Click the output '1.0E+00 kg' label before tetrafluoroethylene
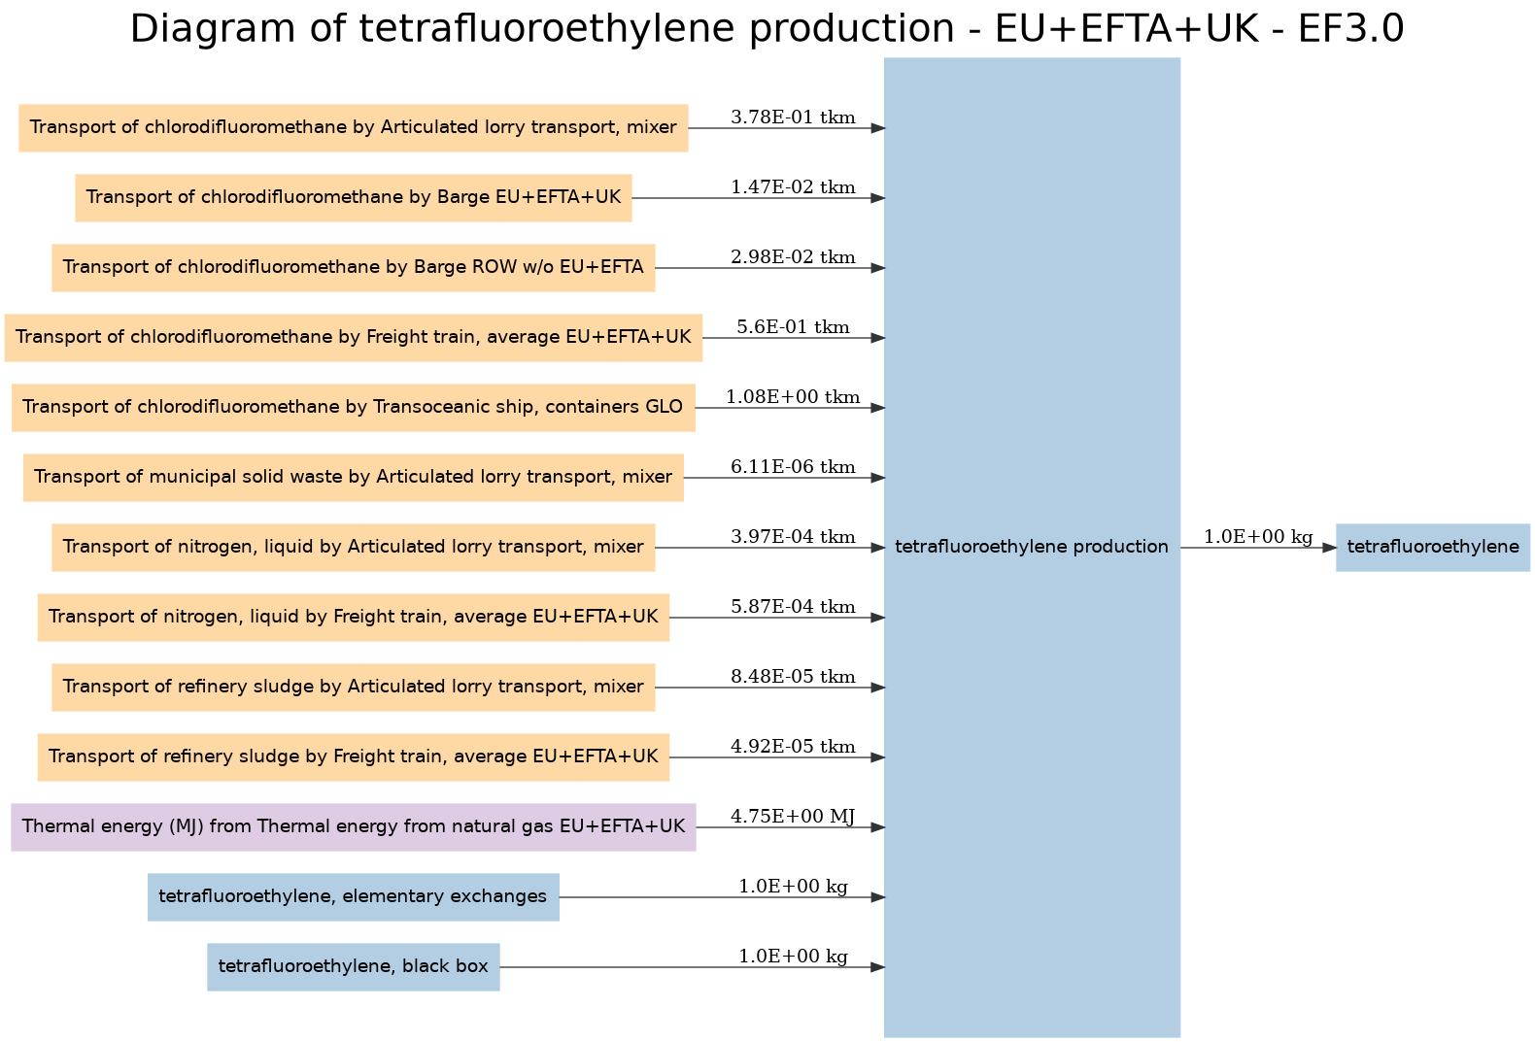The width and height of the screenshot is (1535, 1042). (1258, 537)
